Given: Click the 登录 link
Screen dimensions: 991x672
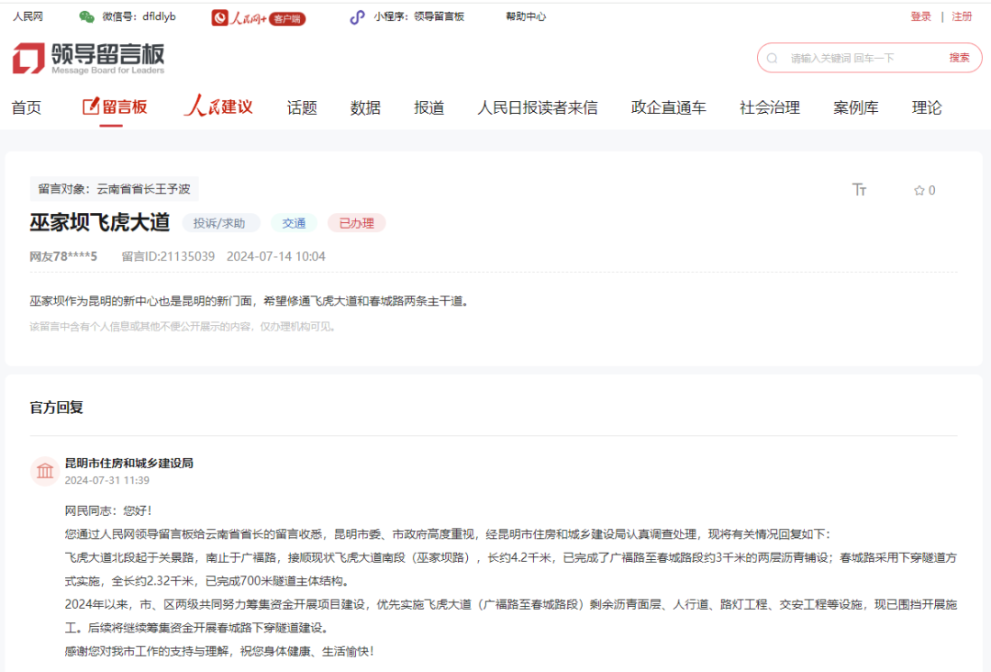Looking at the screenshot, I should 920,17.
